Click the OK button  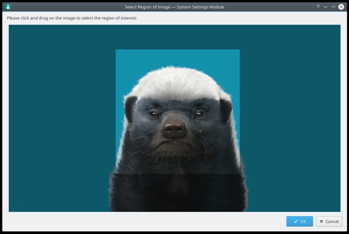pyautogui.click(x=299, y=221)
